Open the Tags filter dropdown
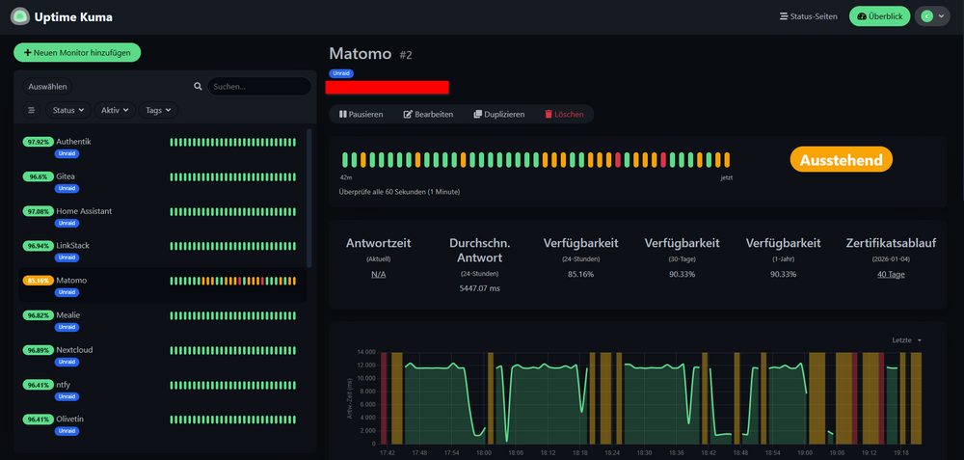964x460 pixels. (x=158, y=110)
